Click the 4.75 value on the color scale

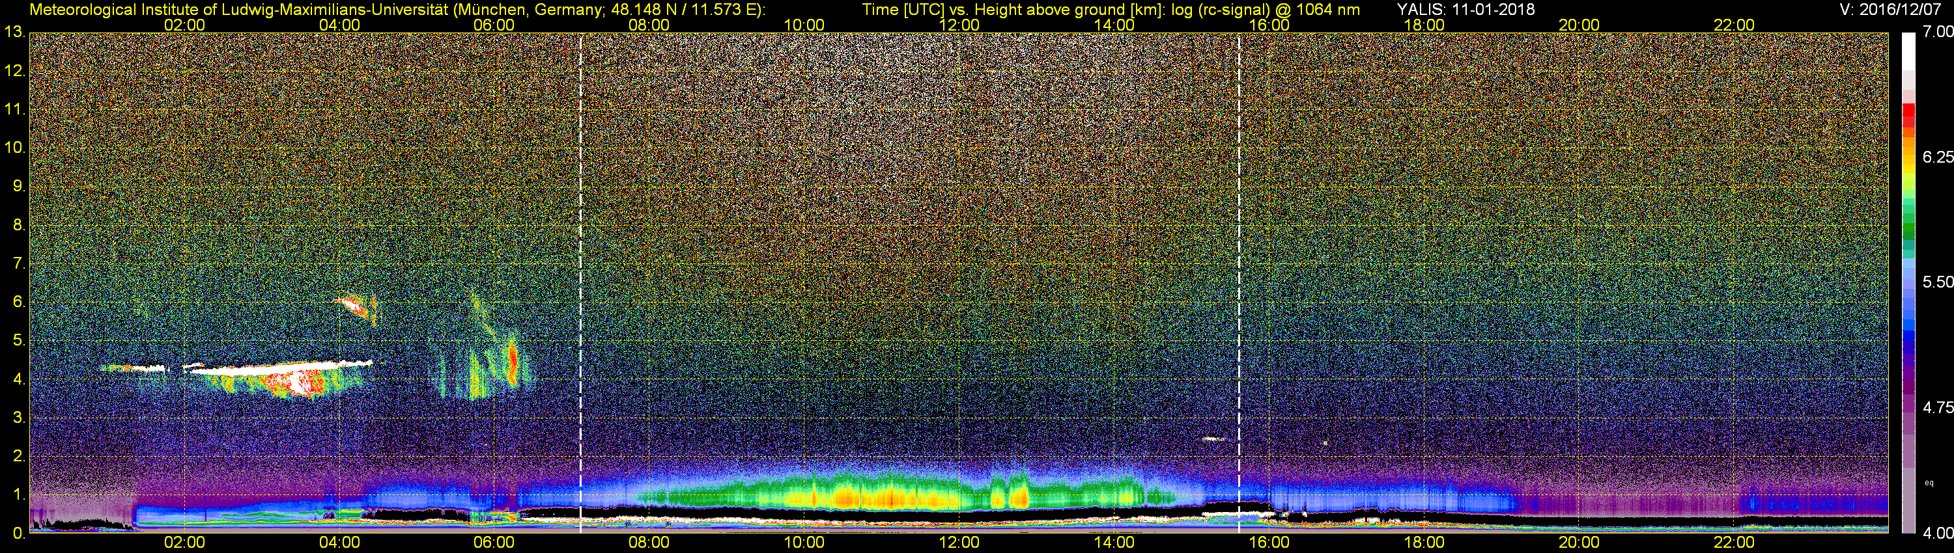(x=1937, y=407)
